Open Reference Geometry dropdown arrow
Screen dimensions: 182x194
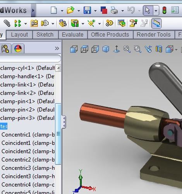tap(100, 24)
